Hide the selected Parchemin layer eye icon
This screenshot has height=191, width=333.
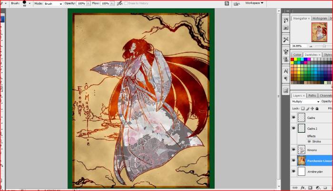click(x=294, y=161)
